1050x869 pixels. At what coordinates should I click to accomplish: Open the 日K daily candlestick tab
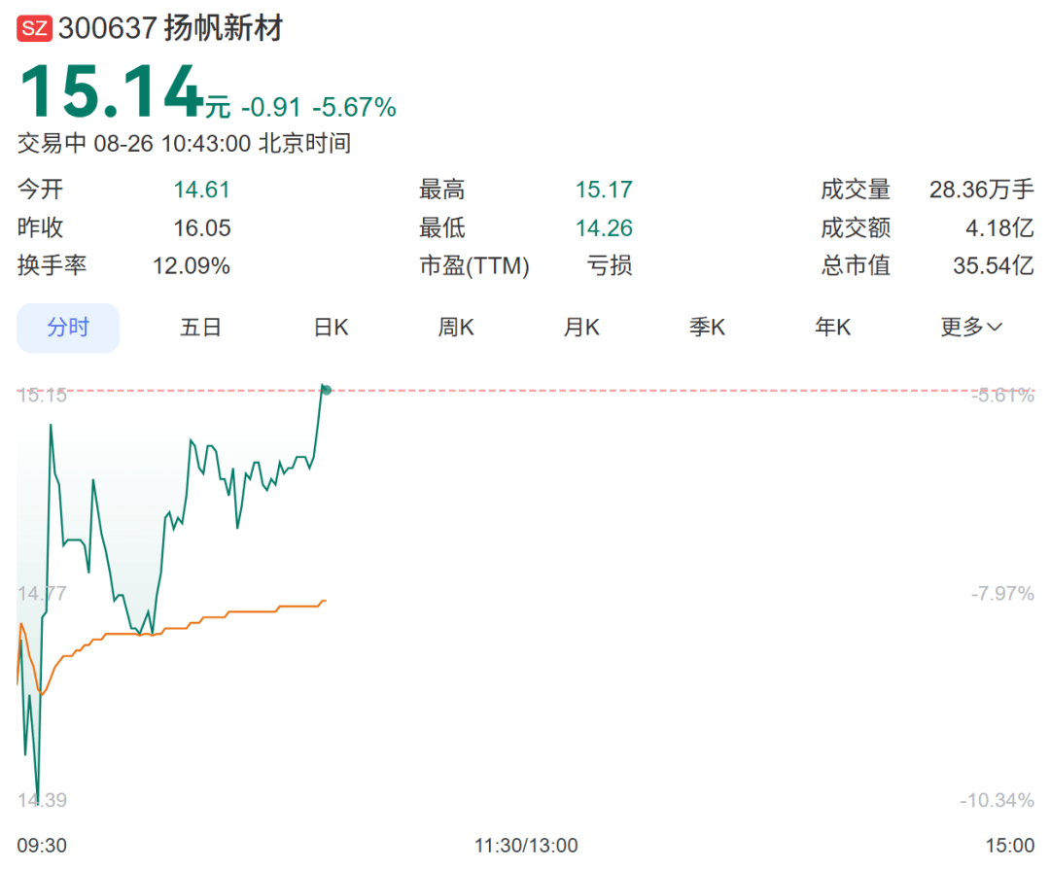tap(331, 328)
